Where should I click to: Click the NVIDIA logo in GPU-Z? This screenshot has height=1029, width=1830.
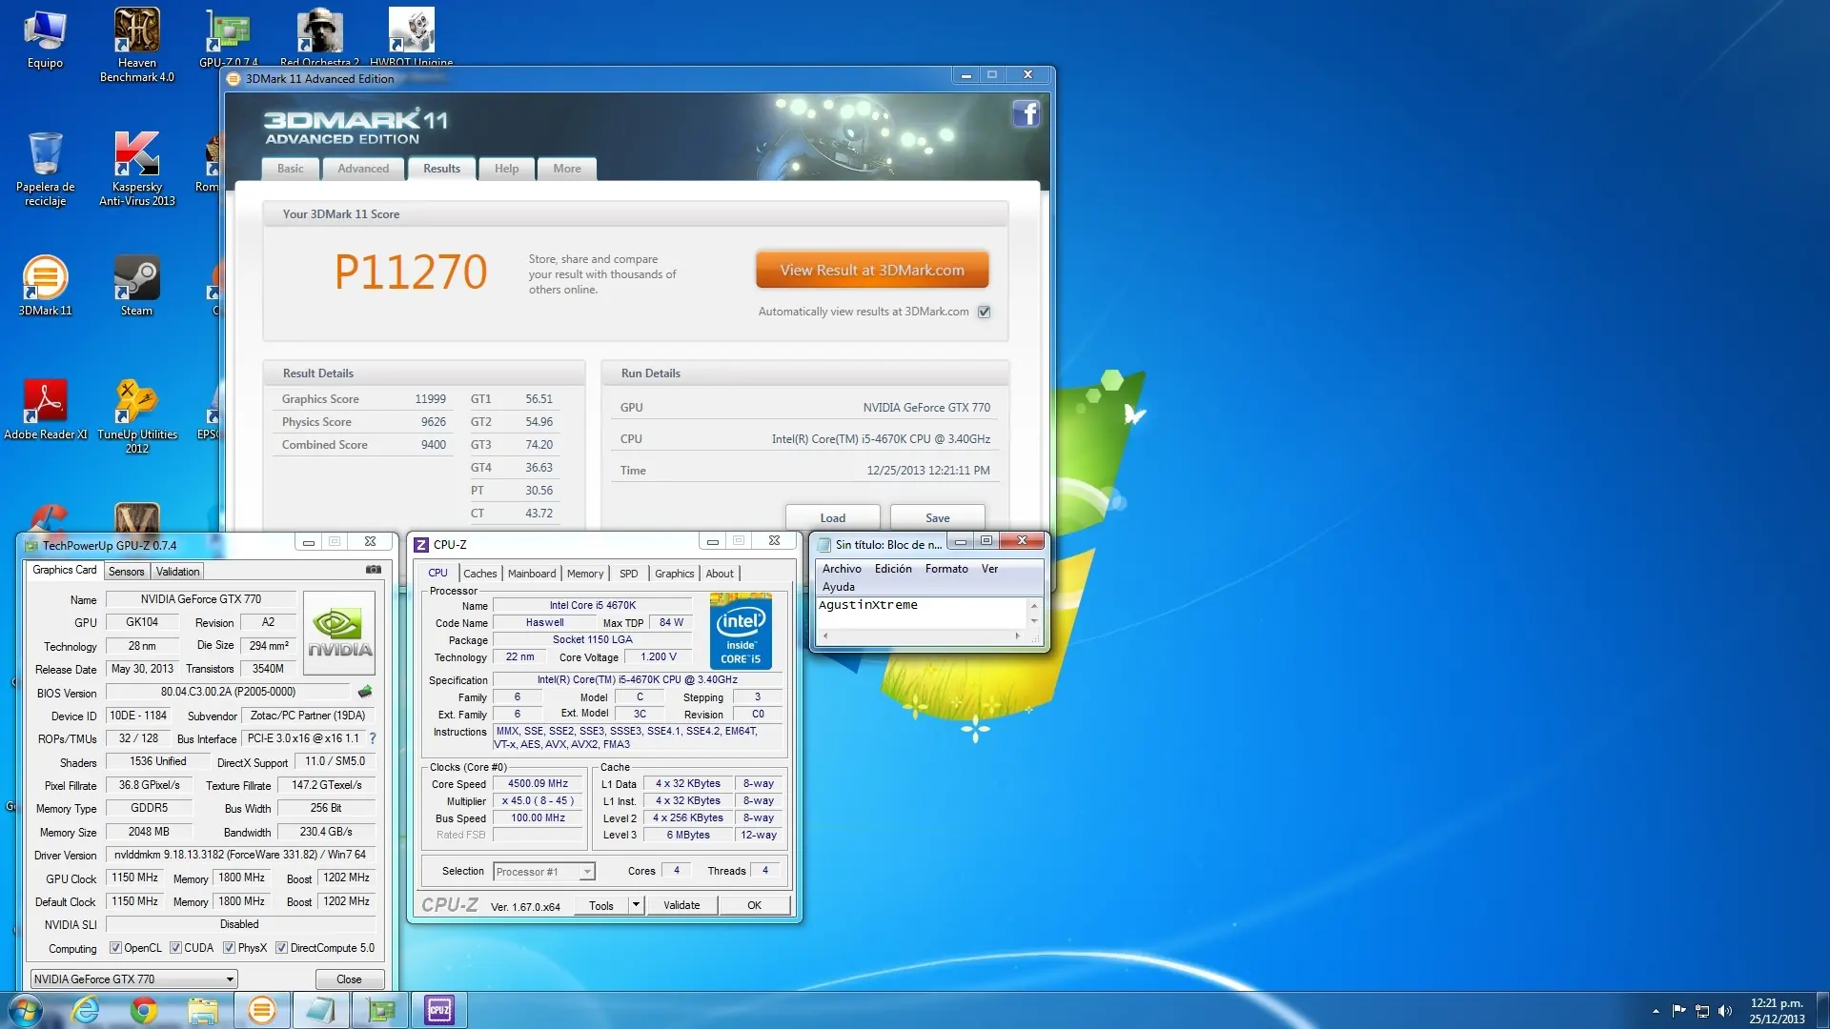(339, 633)
